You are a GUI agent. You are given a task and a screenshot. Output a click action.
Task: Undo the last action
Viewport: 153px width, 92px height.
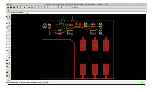(x=51, y=7)
